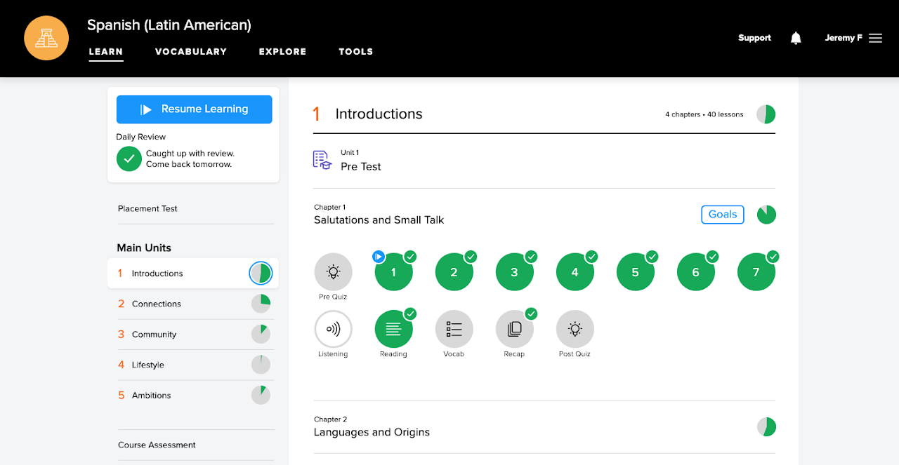Click the '4 chapters • 40 lessons' text
The image size is (899, 465).
click(x=704, y=114)
